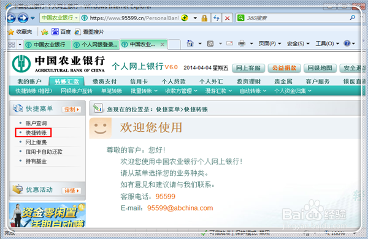
Task: Click the browser Back arrow button
Action: click(x=11, y=18)
